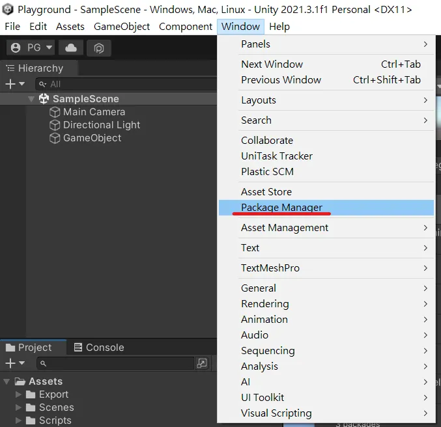Click the GameObject cube icon in Hierarchy
Image resolution: width=441 pixels, height=427 pixels.
(55, 138)
